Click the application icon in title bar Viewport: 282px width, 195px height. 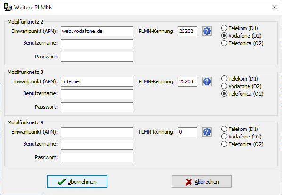click(8, 8)
